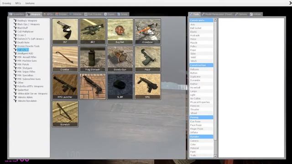The image size is (292, 164).
Task: Open the Vehicles tab
Action: click(75, 14)
